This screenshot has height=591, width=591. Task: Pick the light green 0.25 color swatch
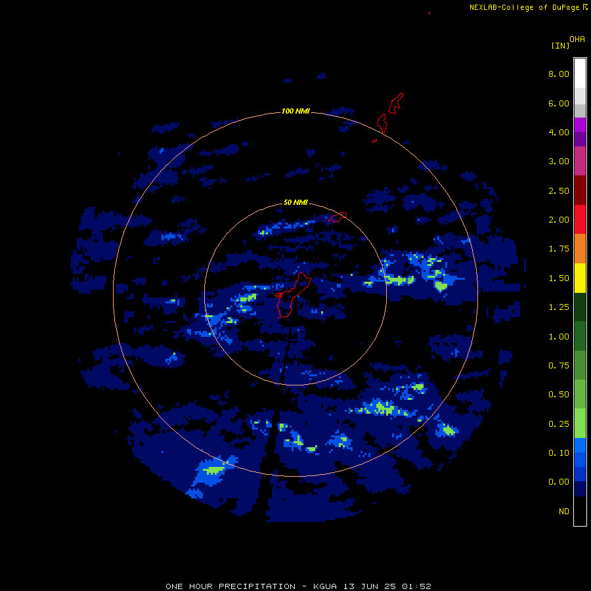click(580, 424)
